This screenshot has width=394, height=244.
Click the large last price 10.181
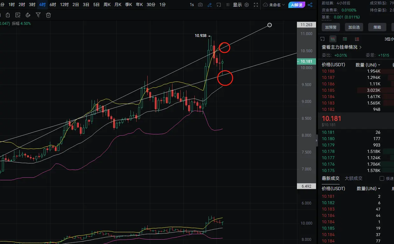331,118
